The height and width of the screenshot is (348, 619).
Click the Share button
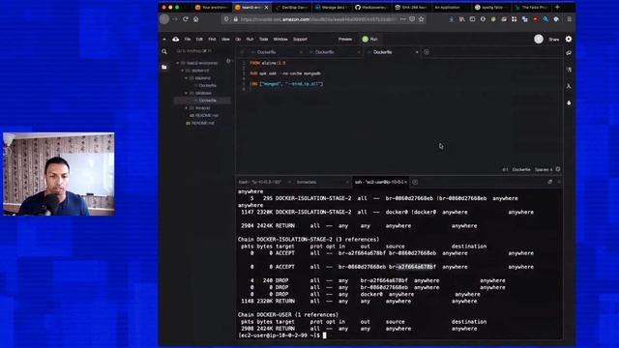click(x=554, y=39)
